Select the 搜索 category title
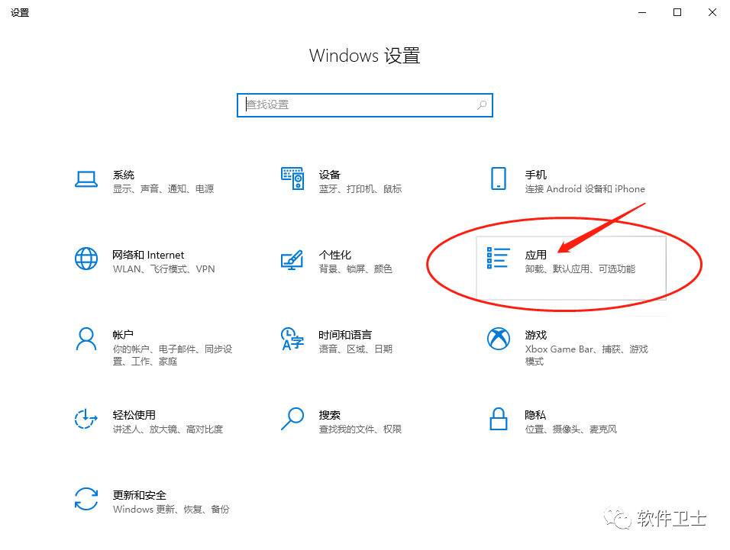 (x=330, y=415)
